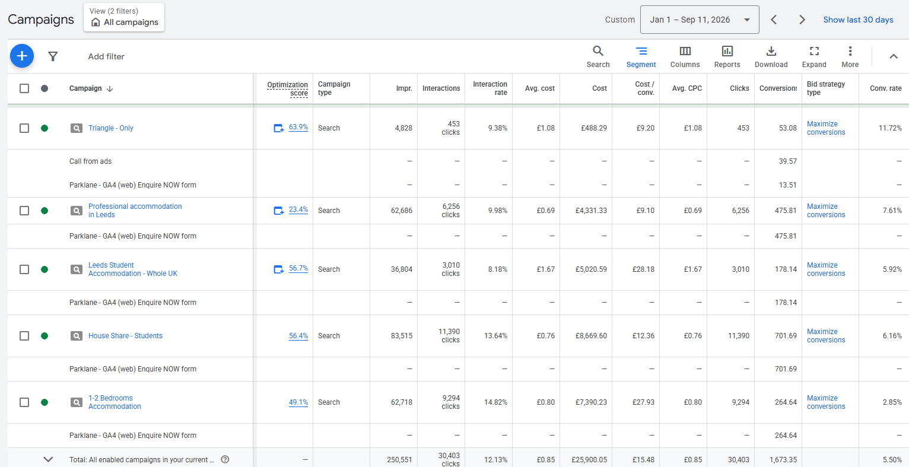Open the More options menu
Image resolution: width=909 pixels, height=467 pixels.
point(850,56)
